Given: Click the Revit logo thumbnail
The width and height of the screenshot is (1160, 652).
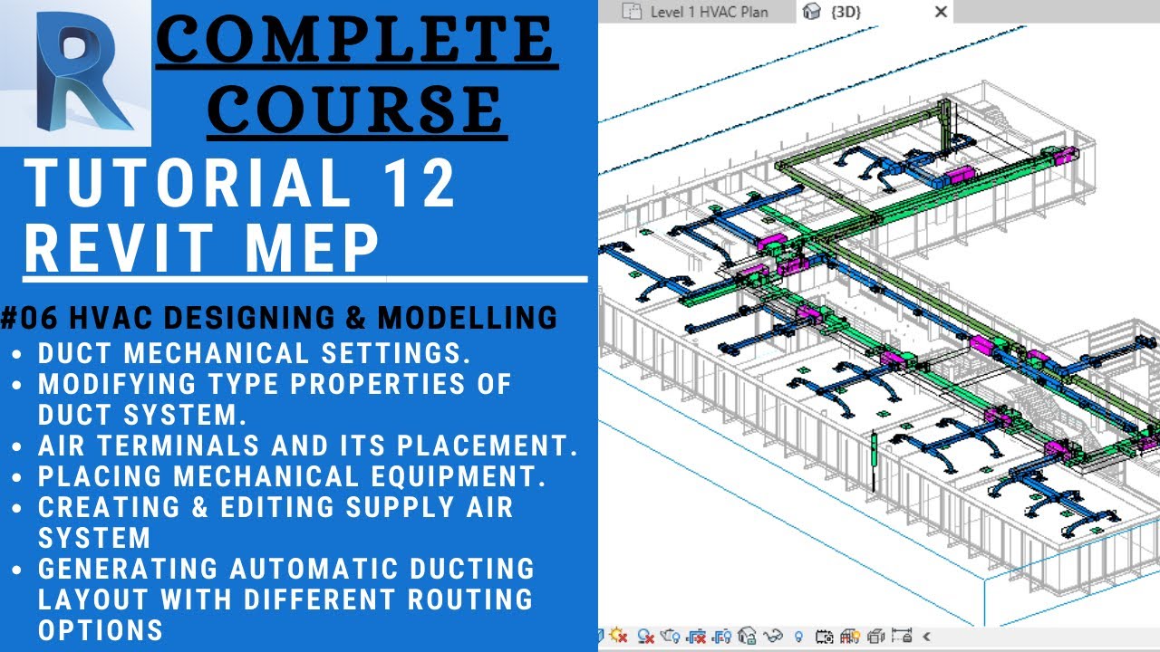Looking at the screenshot, I should [x=74, y=72].
